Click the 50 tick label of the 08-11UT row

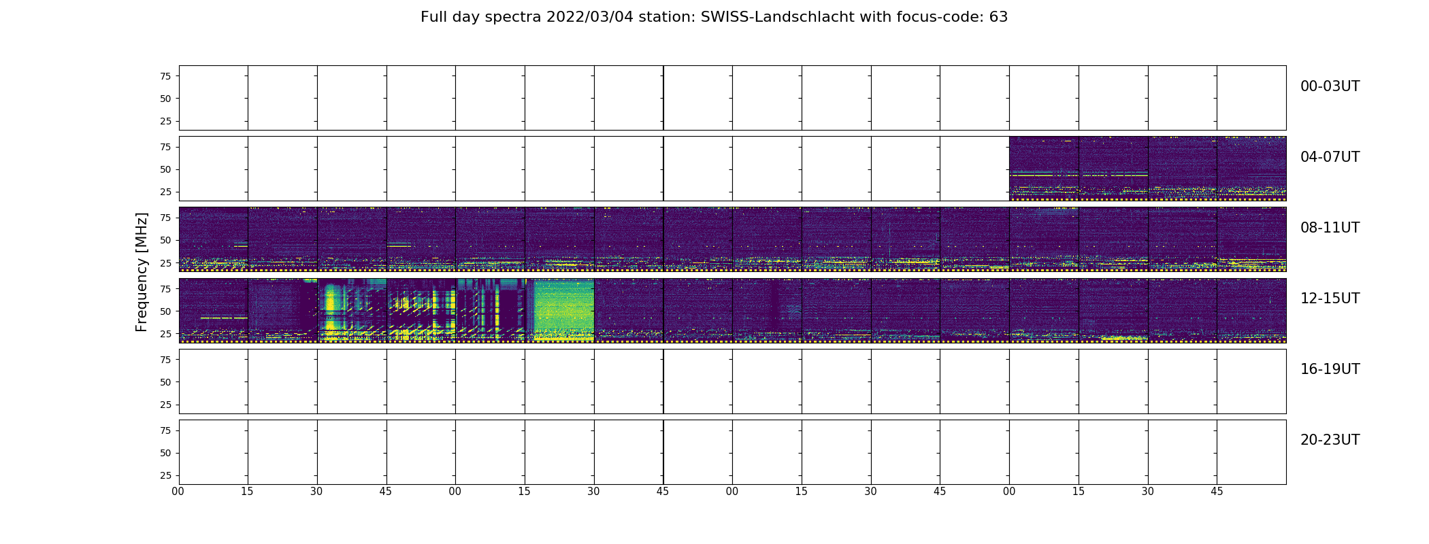coord(165,240)
